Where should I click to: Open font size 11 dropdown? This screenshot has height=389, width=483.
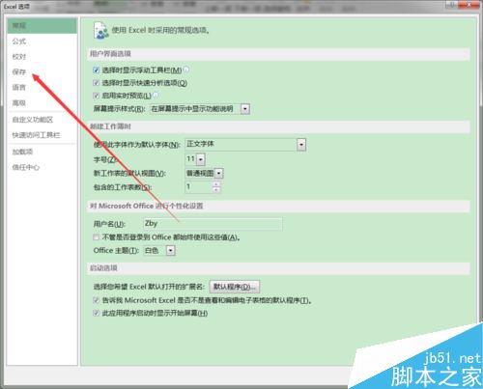click(201, 159)
